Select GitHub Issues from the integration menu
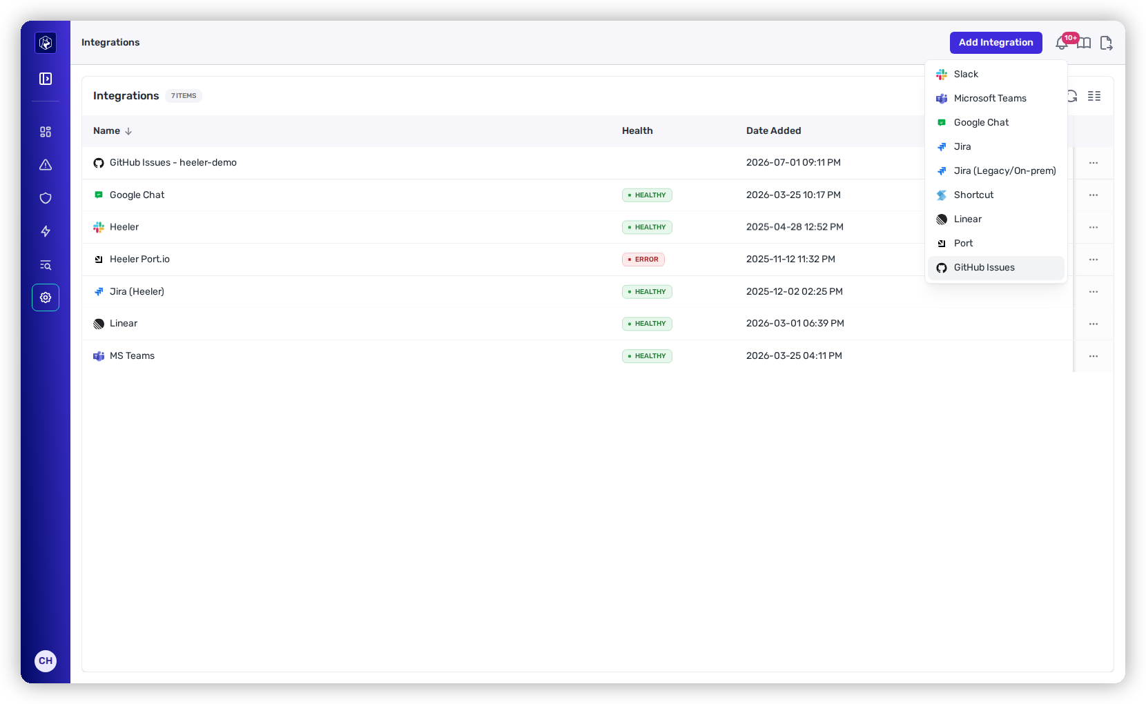The width and height of the screenshot is (1146, 704). click(996, 267)
